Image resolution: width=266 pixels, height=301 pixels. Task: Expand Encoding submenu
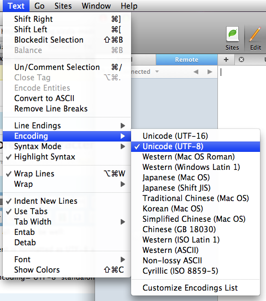coord(67,136)
